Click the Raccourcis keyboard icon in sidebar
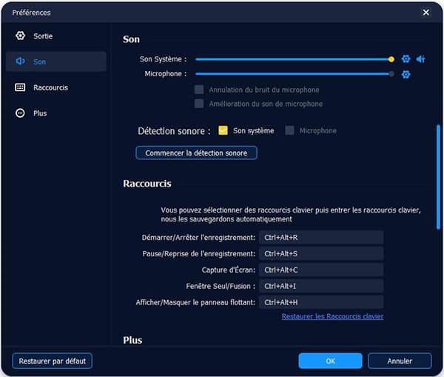Viewport: 444px width, 377px height. click(20, 87)
